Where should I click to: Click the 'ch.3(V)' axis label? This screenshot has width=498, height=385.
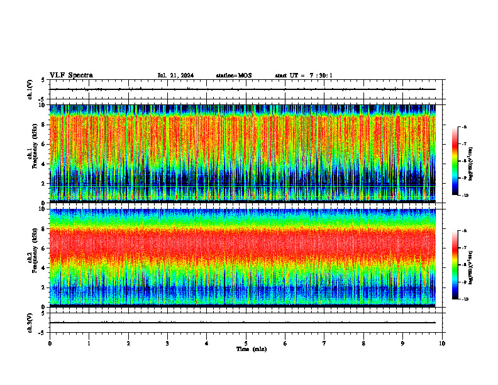30,323
